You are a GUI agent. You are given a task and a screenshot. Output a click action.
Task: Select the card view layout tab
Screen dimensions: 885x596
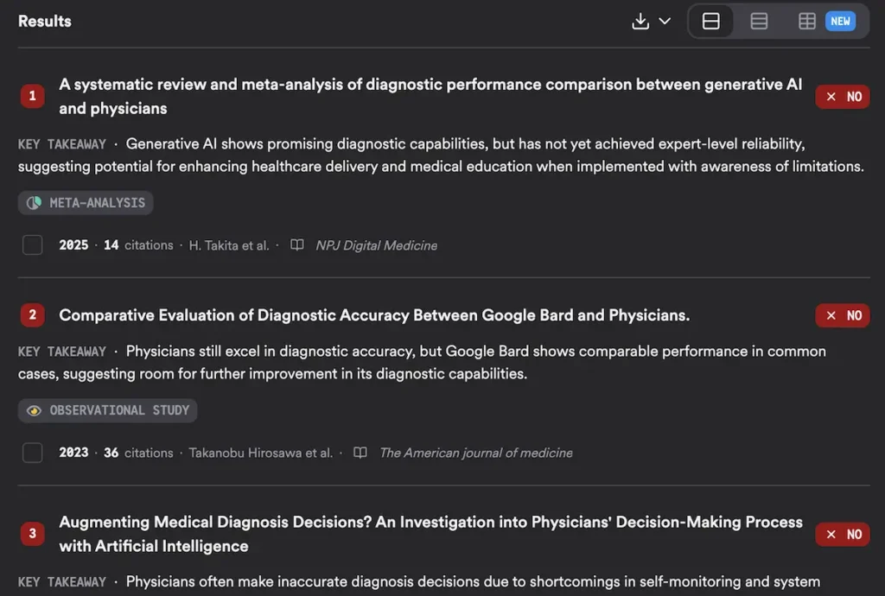711,20
